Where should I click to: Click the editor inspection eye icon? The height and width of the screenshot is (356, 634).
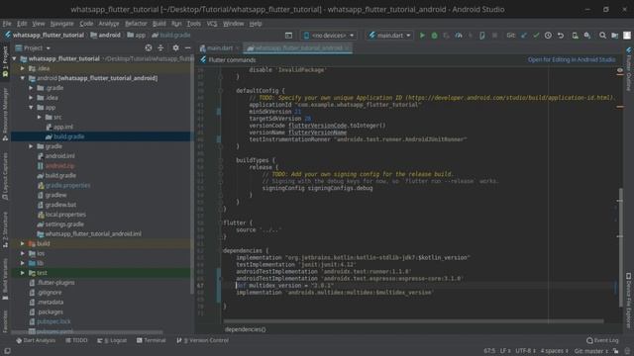coord(620,70)
